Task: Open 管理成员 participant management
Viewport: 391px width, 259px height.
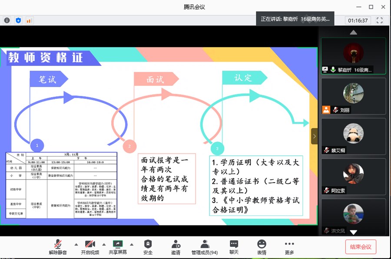Action: coord(205,247)
